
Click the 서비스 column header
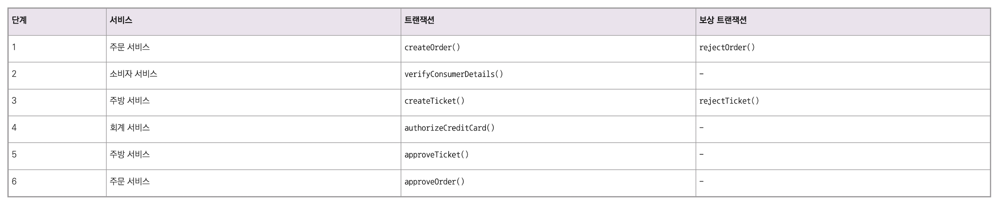(x=121, y=20)
